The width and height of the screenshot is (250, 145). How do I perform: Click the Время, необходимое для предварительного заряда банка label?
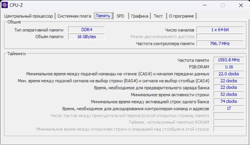pos(152,88)
